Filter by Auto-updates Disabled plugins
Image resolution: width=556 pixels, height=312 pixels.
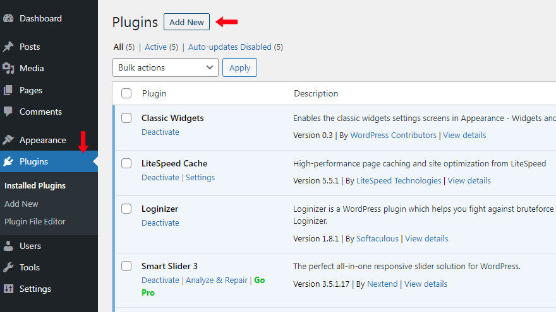pos(229,47)
